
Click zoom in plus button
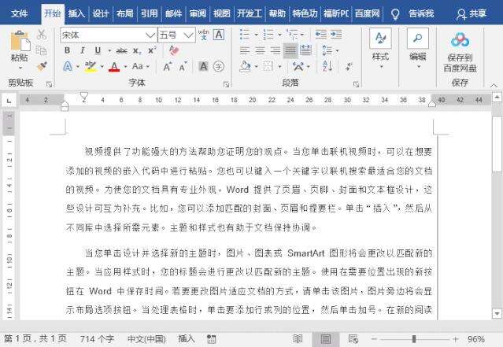pos(456,338)
